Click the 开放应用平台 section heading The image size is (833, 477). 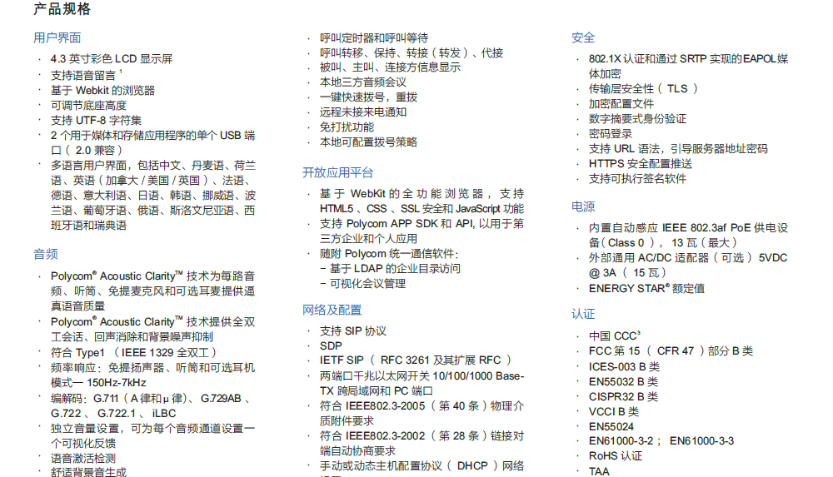(337, 172)
